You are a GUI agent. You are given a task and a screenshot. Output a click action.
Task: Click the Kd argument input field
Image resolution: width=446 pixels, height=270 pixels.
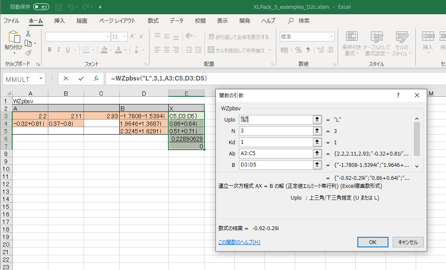coord(275,142)
